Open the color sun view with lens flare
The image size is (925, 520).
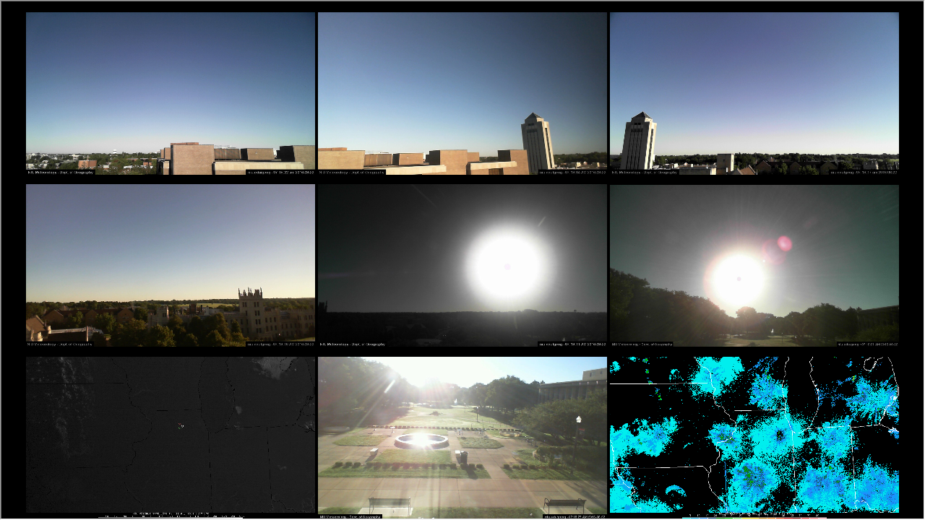pos(754,266)
